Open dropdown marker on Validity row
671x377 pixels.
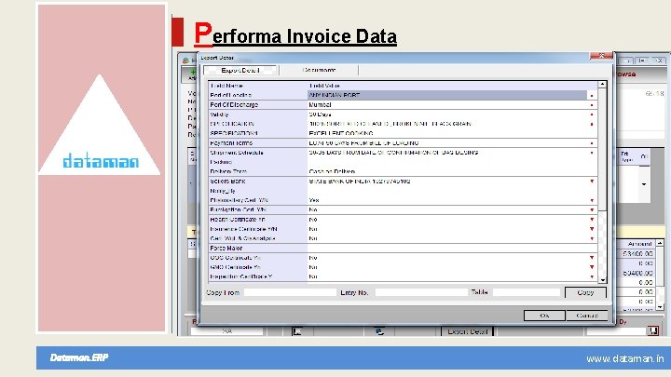[592, 114]
